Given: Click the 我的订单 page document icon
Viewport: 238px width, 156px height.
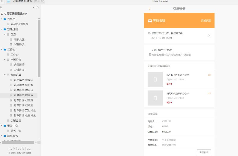Looking at the screenshot, I should coord(8,75).
